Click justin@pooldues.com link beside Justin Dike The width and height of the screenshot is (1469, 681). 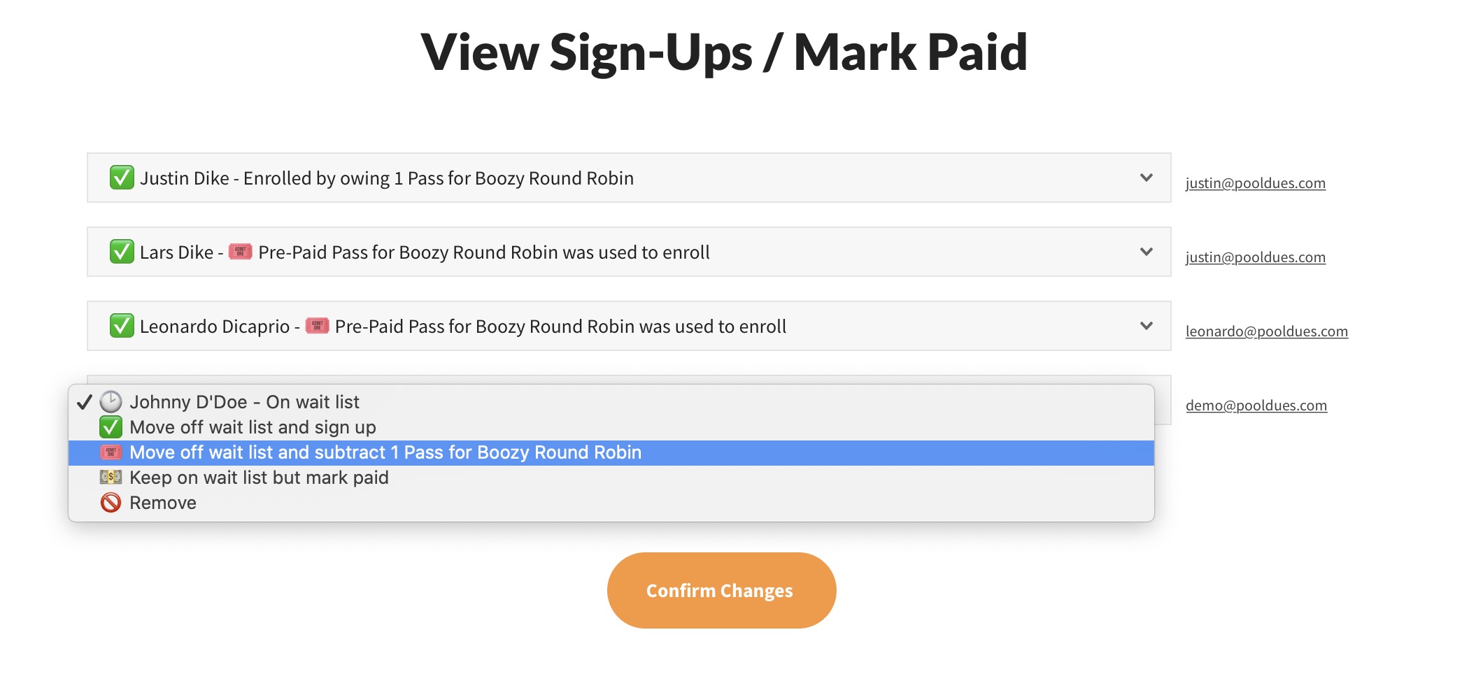1255,183
